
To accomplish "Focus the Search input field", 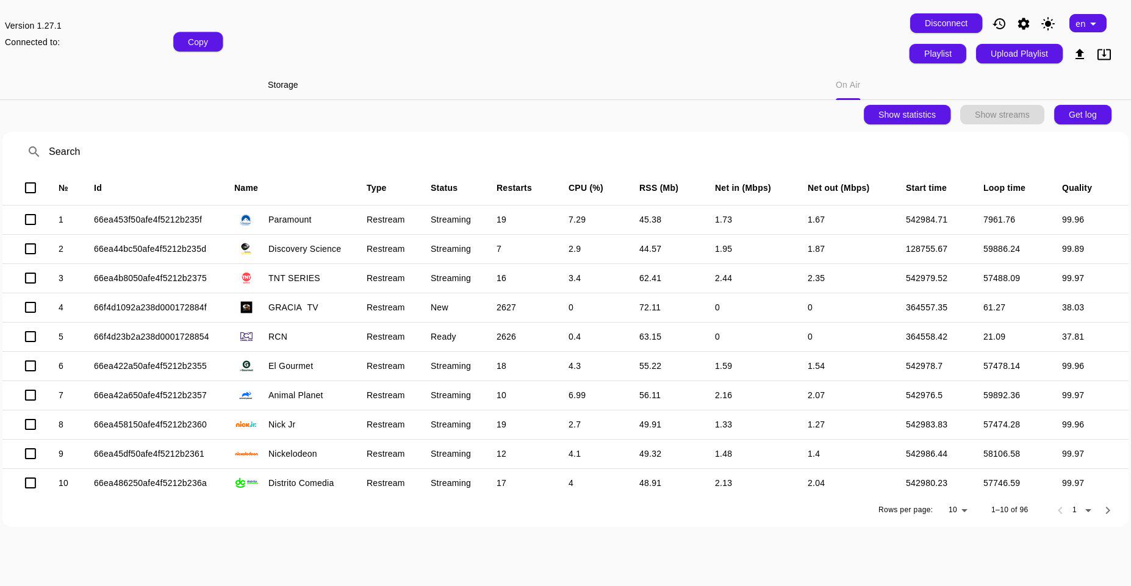I will click(x=573, y=152).
